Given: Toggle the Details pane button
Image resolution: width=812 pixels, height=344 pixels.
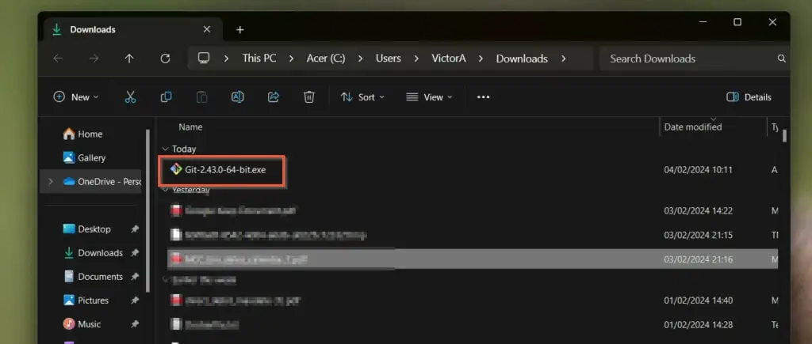Looking at the screenshot, I should [749, 97].
